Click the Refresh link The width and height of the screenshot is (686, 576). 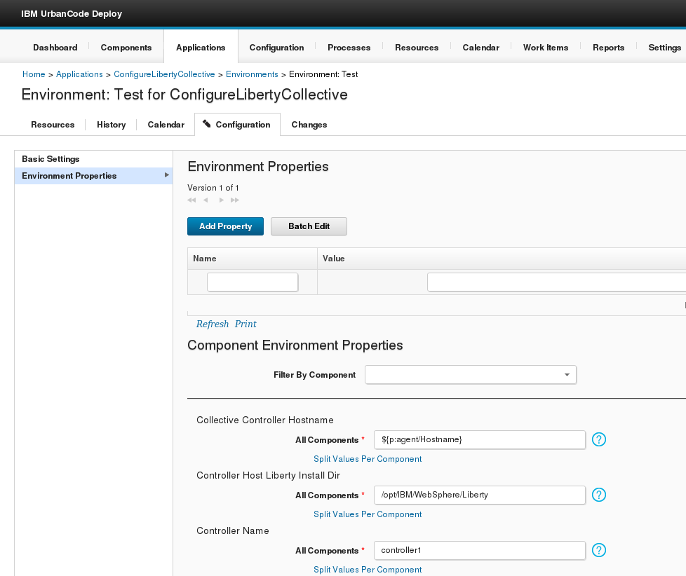coord(213,324)
